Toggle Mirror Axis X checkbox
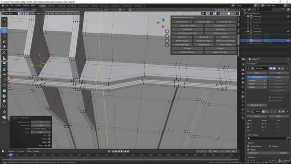Viewport: 291px width, 164px height. point(248,124)
